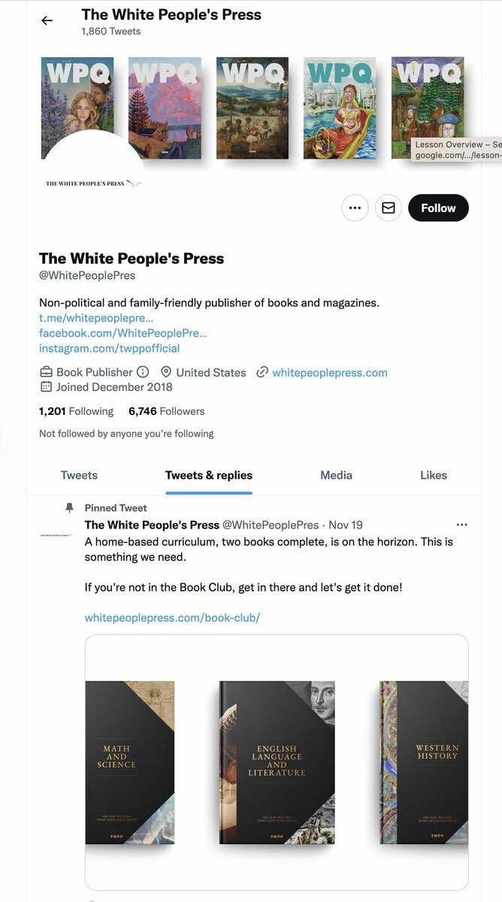The height and width of the screenshot is (902, 502).
Task: Click the link chain icon before the website
Action: point(262,372)
